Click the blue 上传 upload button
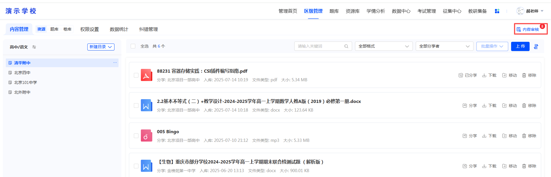Viewport: 551px width, 177px height. 520,46
